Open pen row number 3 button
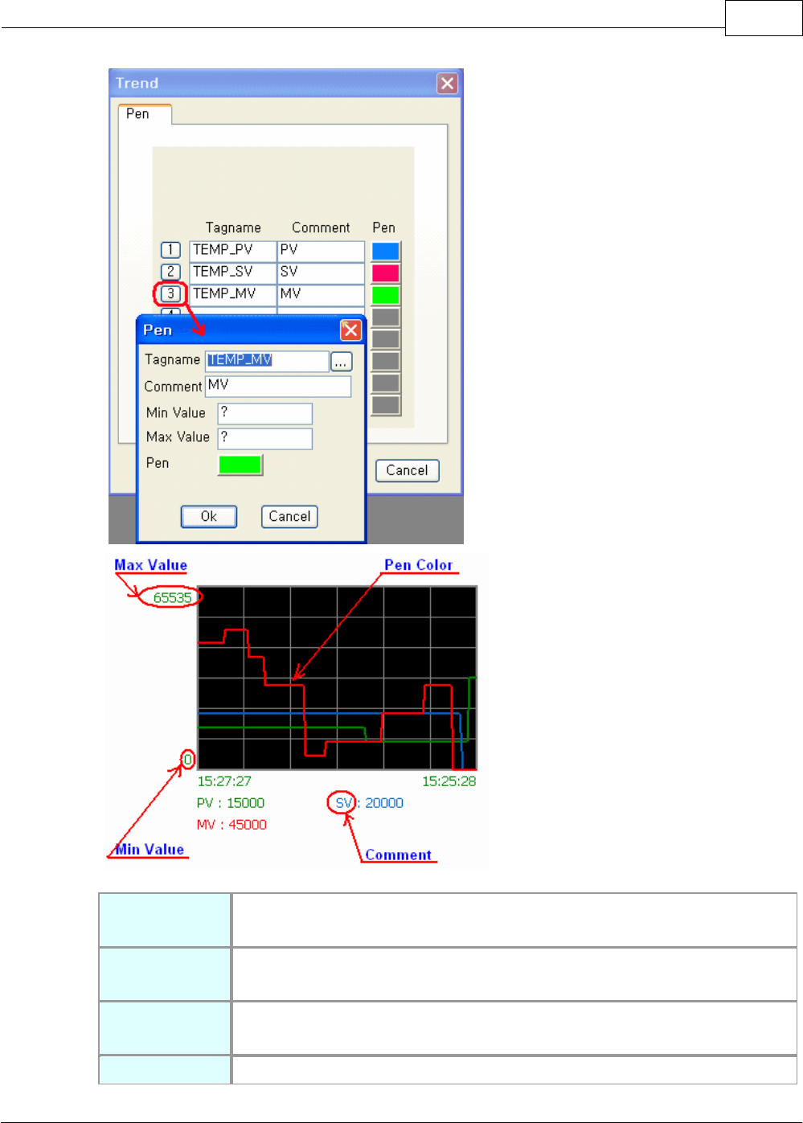Screen dimensions: 803x1123 (x=170, y=293)
